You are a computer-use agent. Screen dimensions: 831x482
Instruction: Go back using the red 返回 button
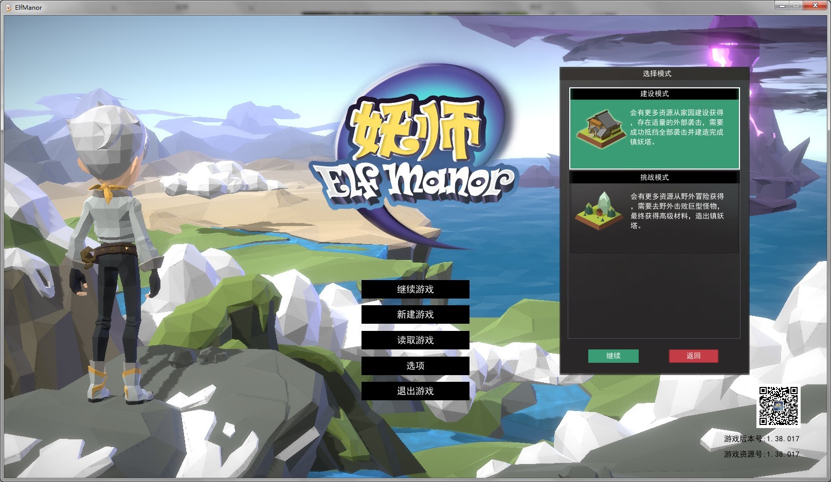(693, 356)
